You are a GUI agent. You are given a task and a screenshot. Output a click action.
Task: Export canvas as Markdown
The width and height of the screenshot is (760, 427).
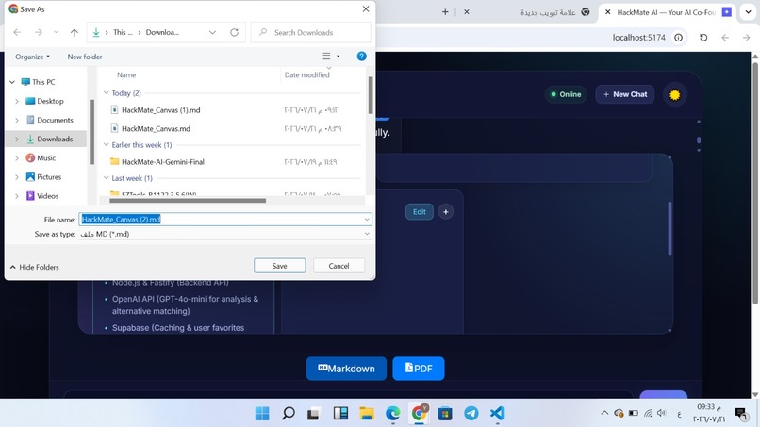[346, 369]
